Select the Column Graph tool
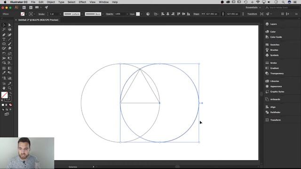The height and width of the screenshot is (169, 301). point(9,78)
